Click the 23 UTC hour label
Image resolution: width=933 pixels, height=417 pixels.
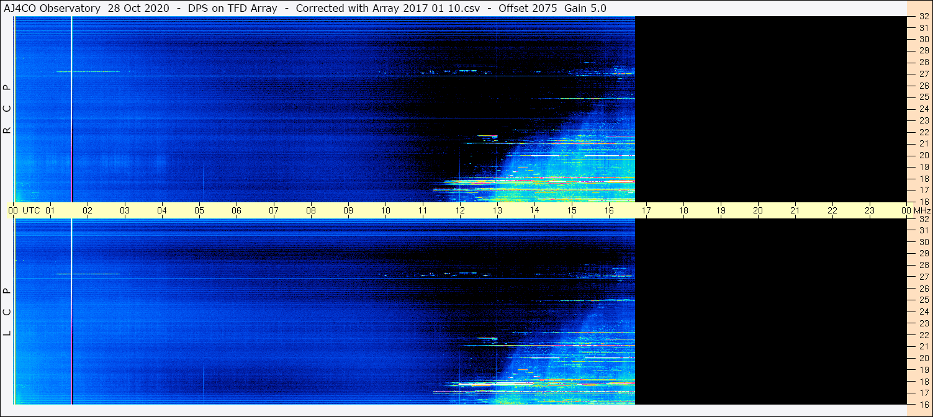tap(870, 210)
